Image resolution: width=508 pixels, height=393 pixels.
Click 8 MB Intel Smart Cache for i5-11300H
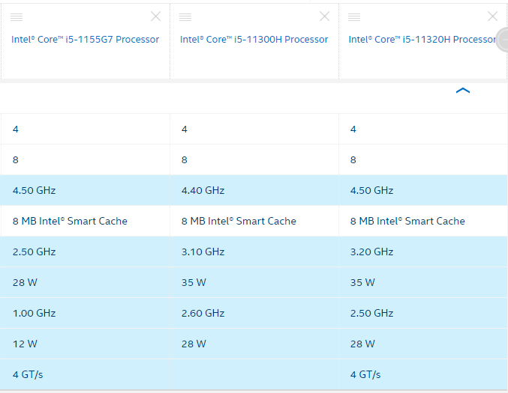click(x=239, y=221)
